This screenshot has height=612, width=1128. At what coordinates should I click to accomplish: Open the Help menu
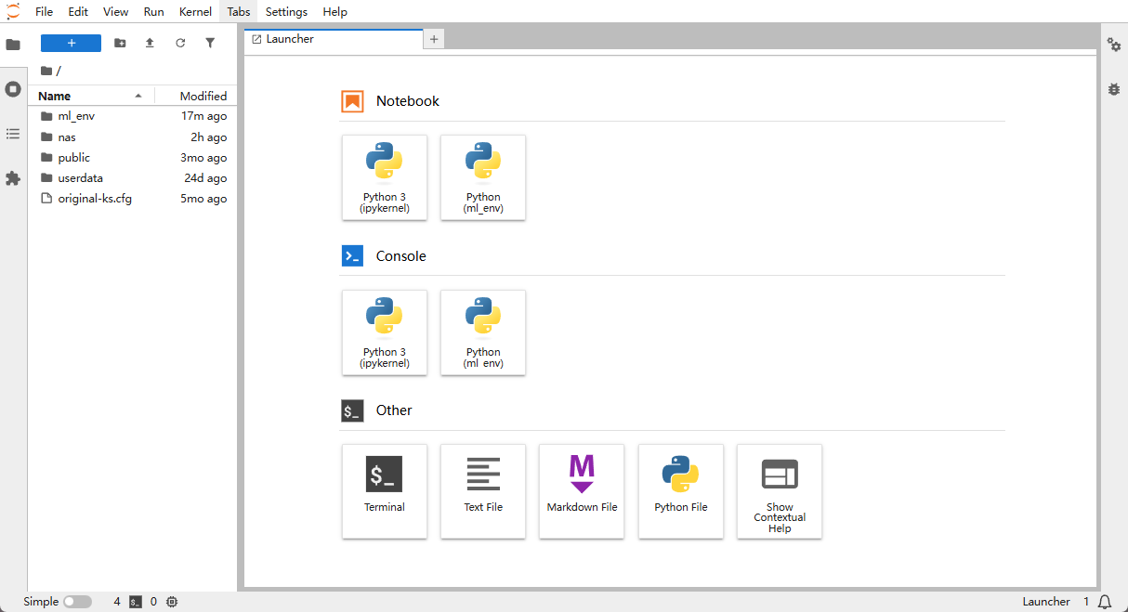click(335, 12)
